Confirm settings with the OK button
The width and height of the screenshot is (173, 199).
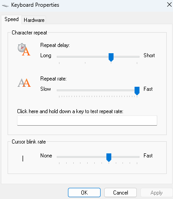84,192
